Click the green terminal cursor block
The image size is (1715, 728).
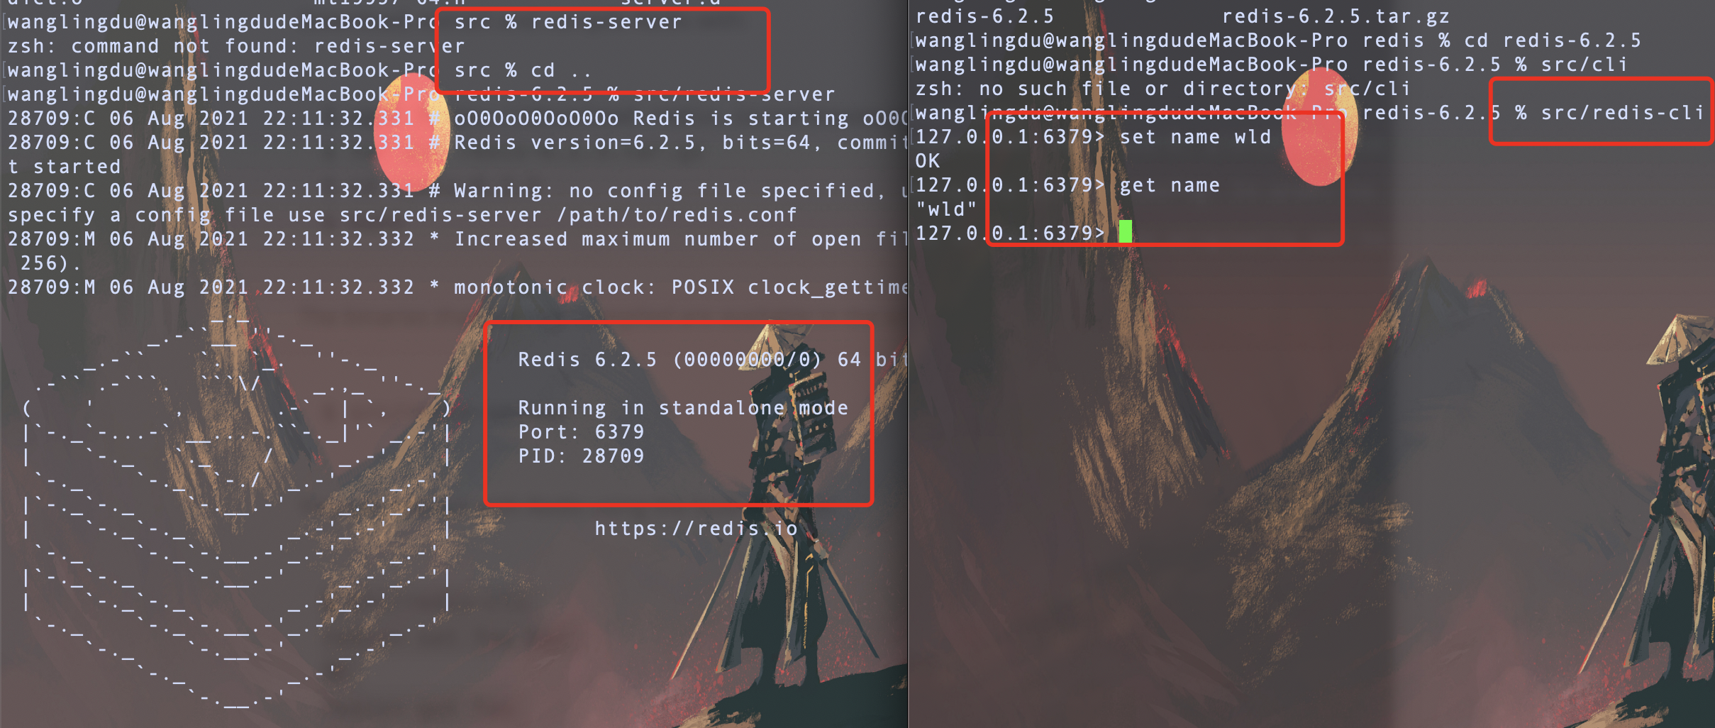1125,231
